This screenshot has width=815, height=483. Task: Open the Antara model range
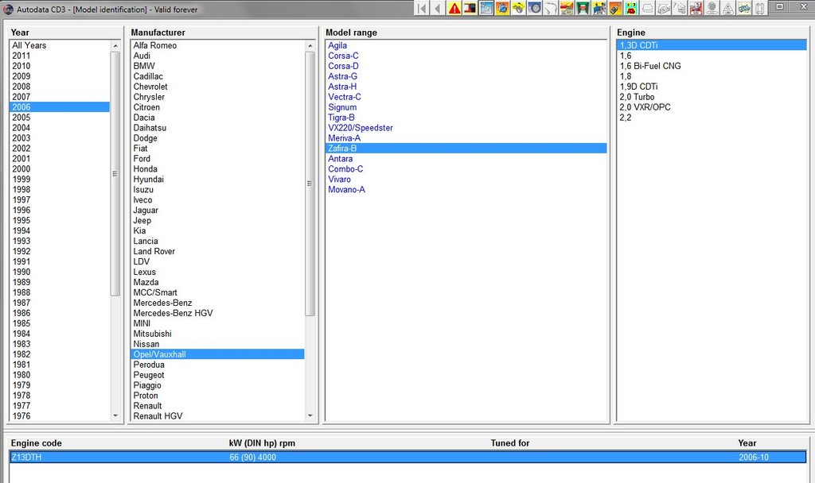tap(340, 159)
